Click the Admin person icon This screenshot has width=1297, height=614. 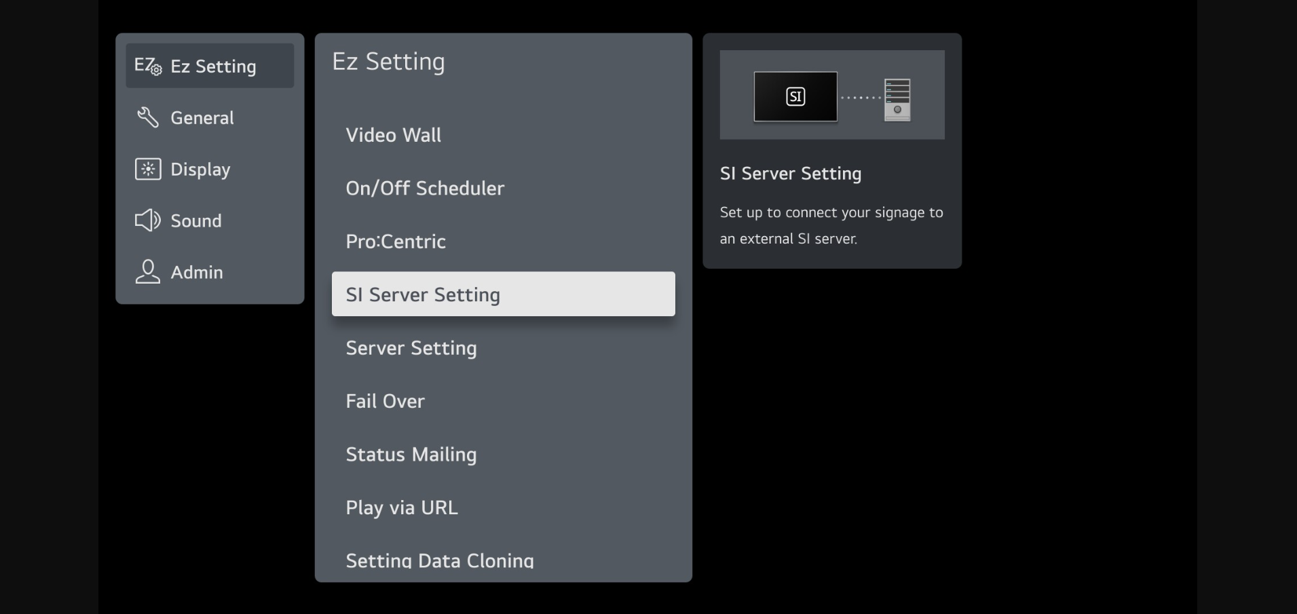click(x=147, y=272)
